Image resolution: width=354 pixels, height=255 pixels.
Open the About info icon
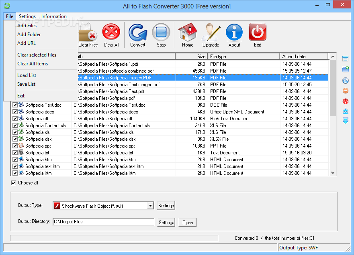(x=234, y=32)
